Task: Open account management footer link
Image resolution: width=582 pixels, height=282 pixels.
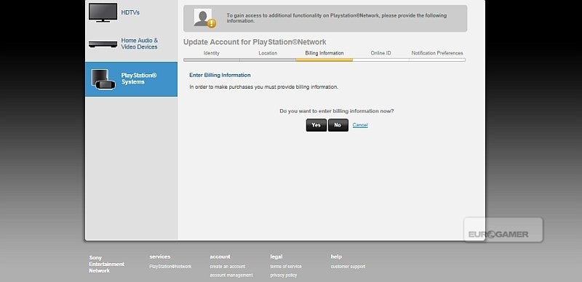Action: click(231, 275)
